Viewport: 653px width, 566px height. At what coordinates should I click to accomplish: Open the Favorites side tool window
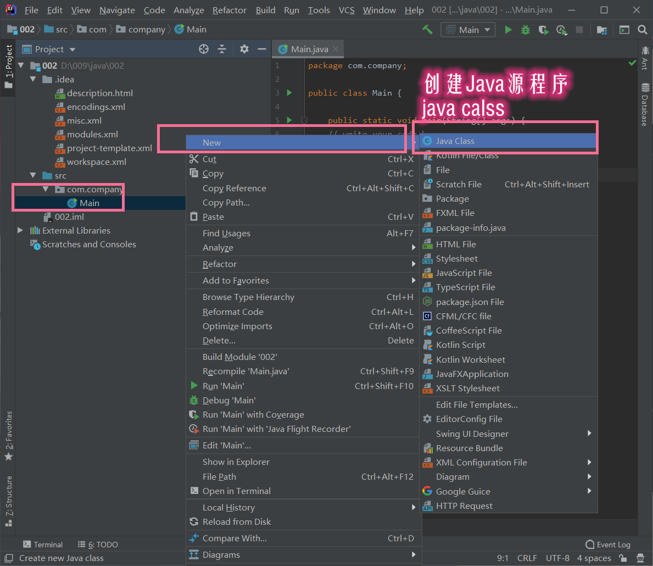(9, 436)
